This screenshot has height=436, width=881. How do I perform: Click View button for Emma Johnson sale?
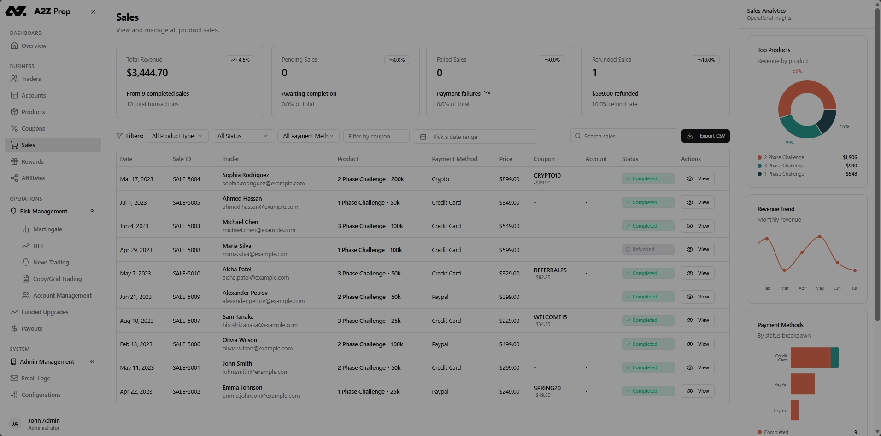[698, 391]
